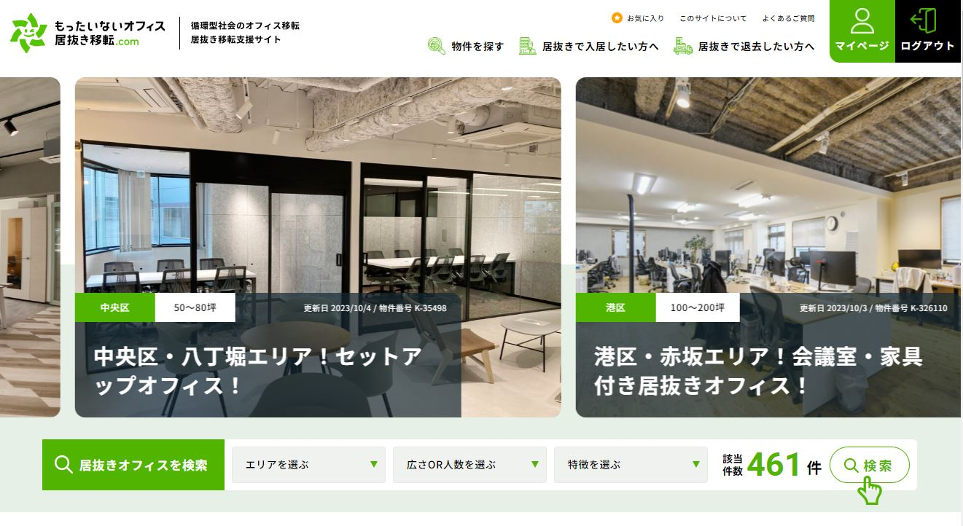
Task: Click the partially visible left carousel slide
Action: coord(30,247)
